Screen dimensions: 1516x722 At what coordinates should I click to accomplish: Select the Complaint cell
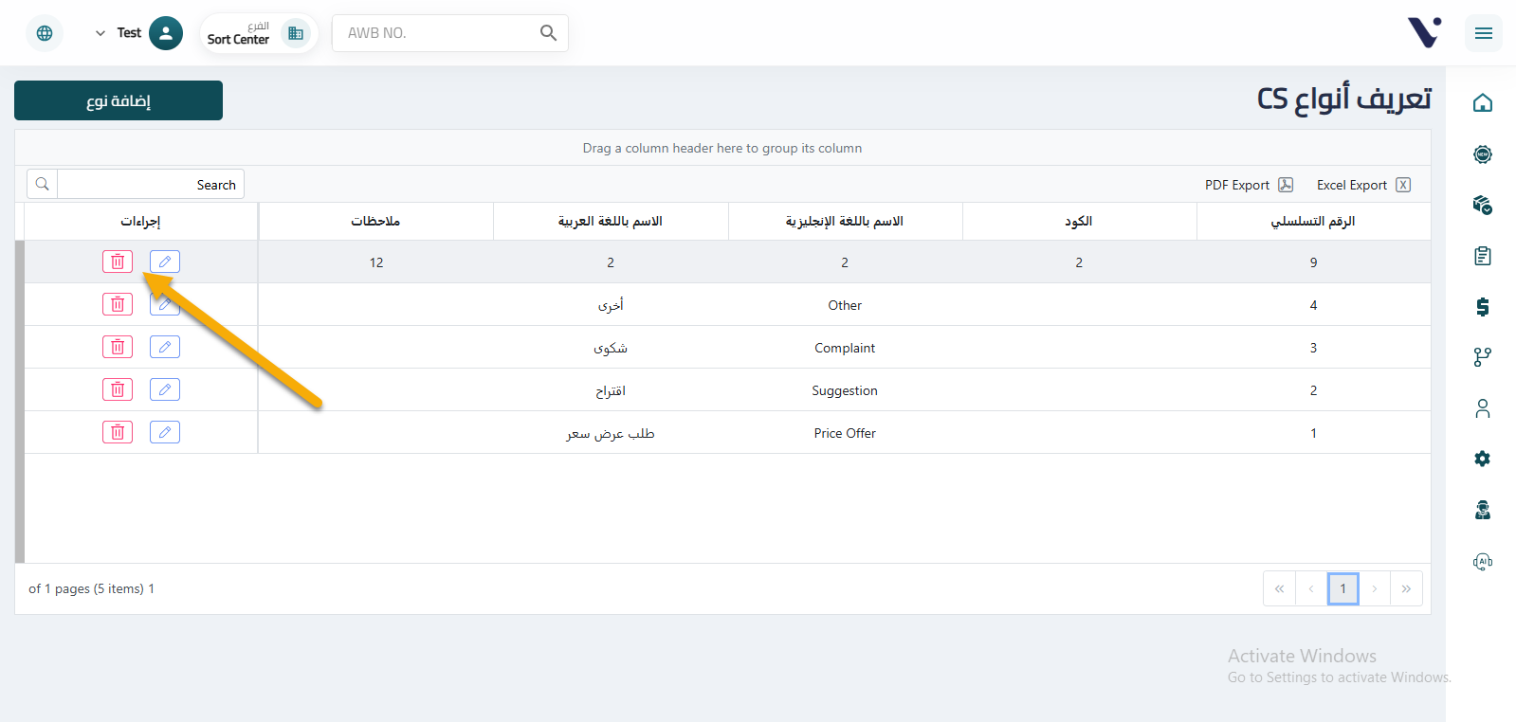coord(845,348)
